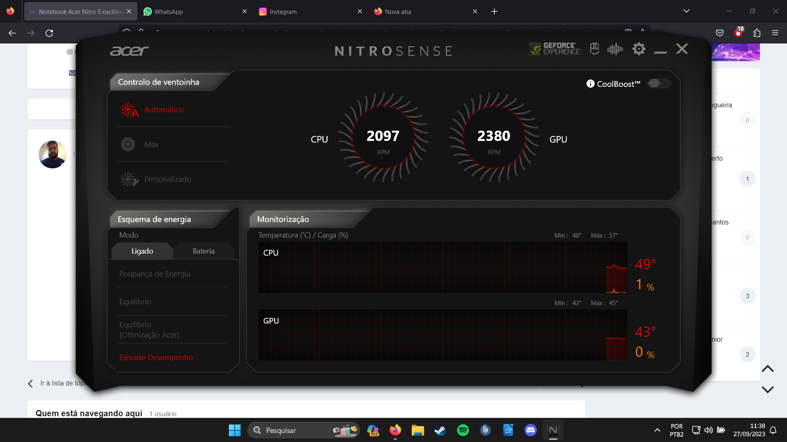Open a new browser tab

point(494,11)
